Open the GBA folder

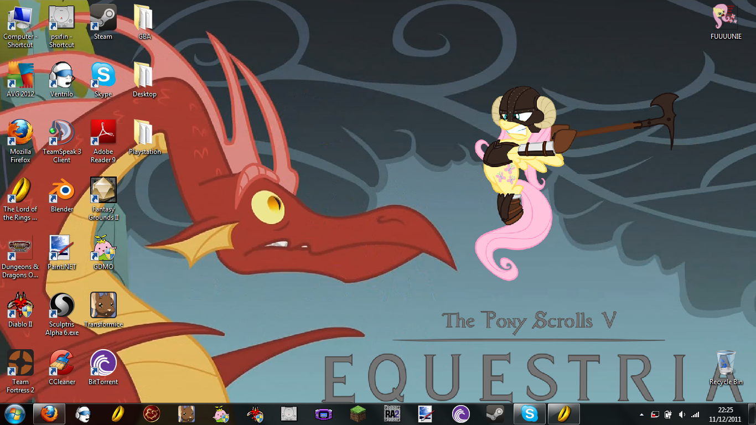144,22
